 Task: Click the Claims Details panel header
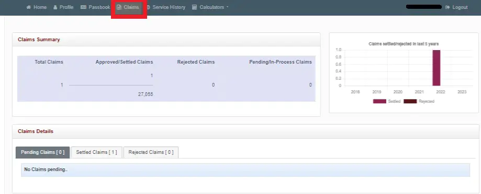point(245,131)
